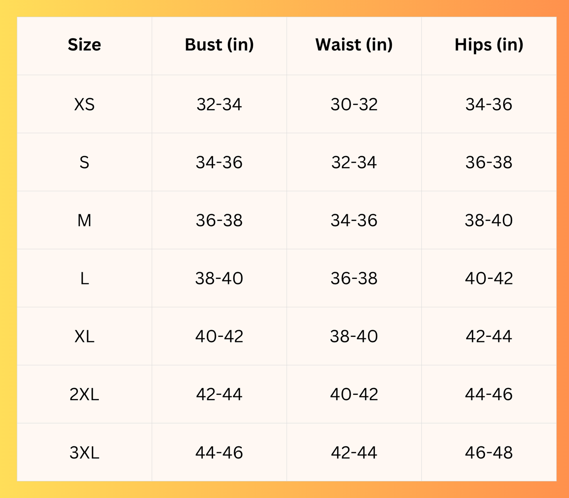Viewport: 569px width, 498px height.
Task: Click the XS waist value 30-32
Action: point(354,104)
